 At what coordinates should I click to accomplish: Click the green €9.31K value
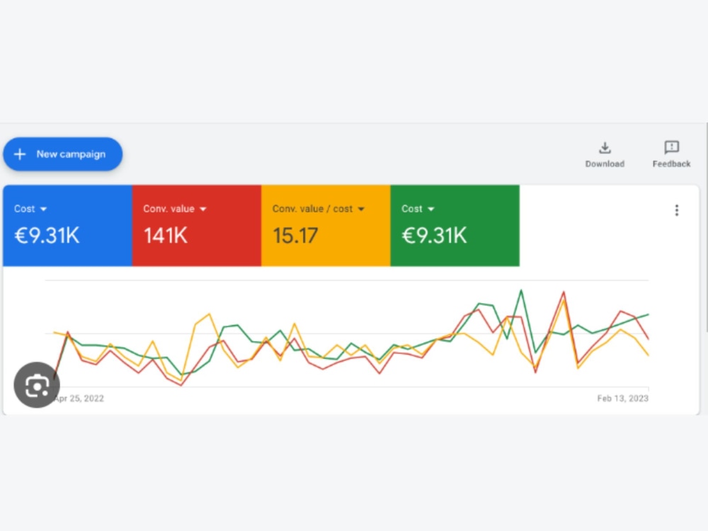click(434, 236)
